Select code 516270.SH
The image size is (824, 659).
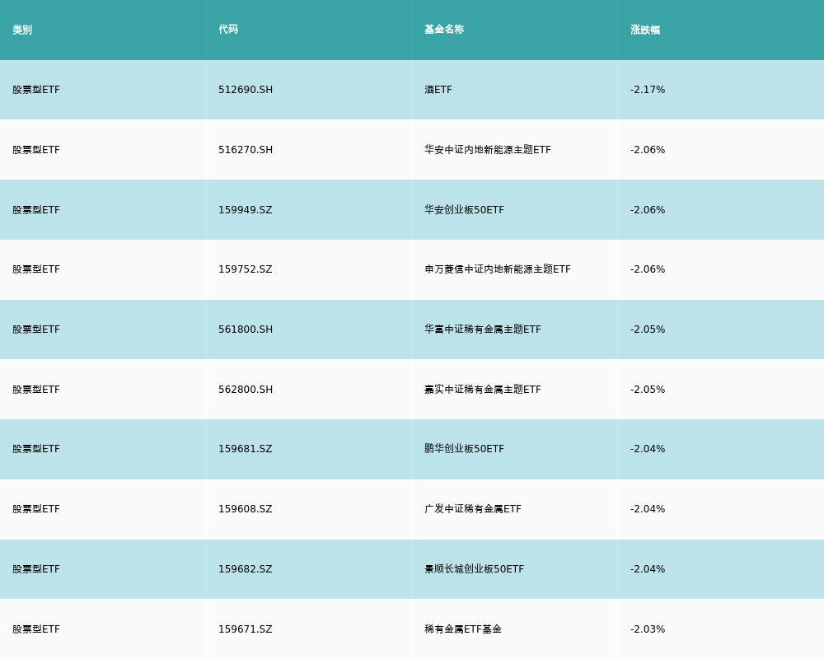[x=246, y=150]
